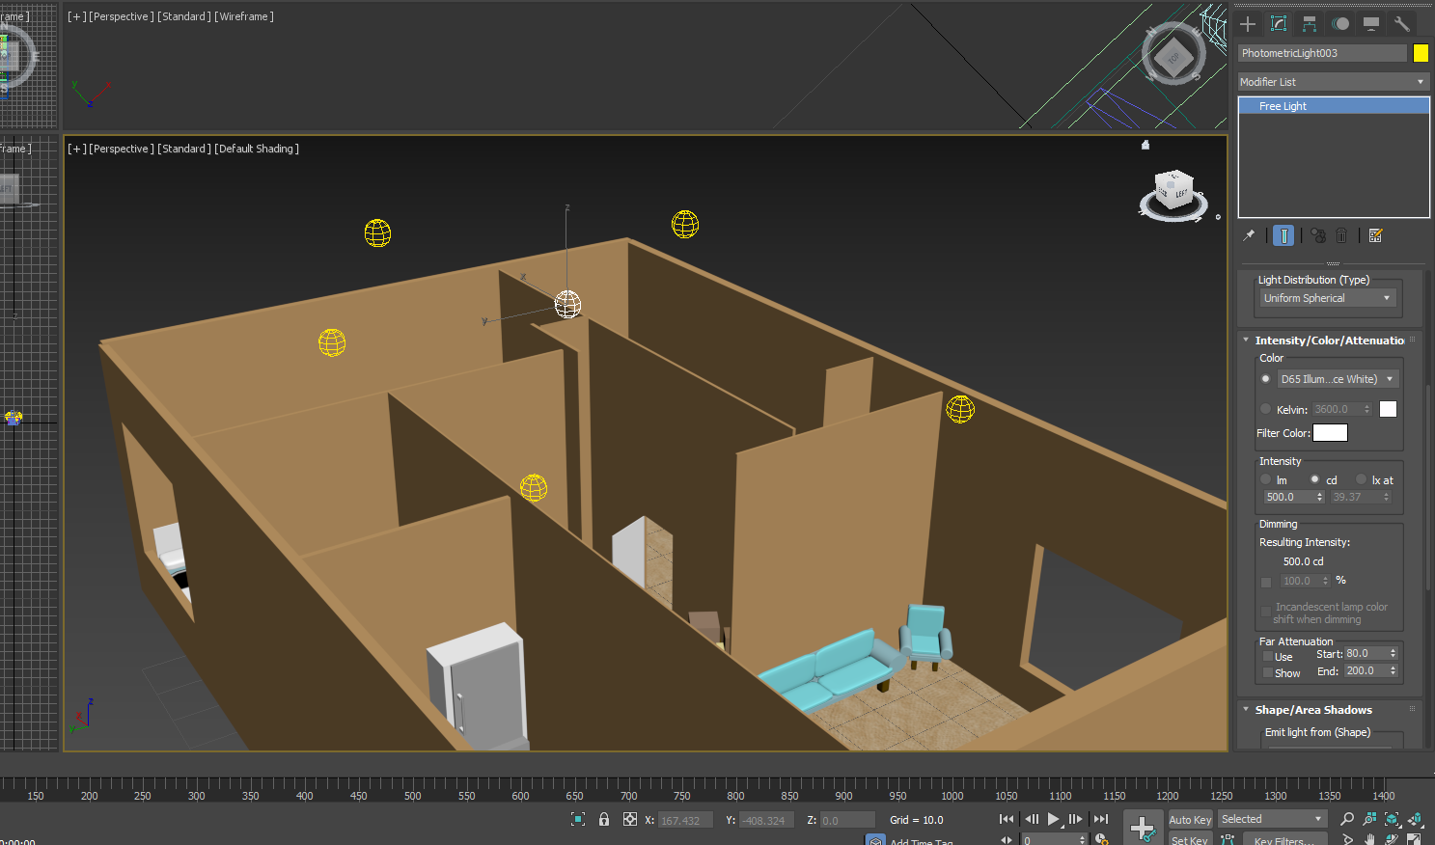
Task: Click the Remove Modifier trash icon
Action: tap(1341, 235)
